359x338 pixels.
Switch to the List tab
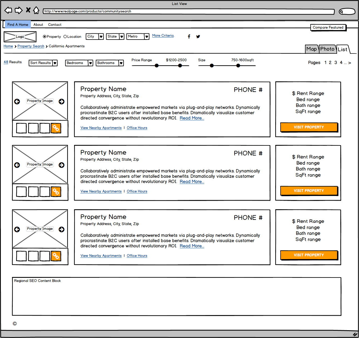point(343,49)
